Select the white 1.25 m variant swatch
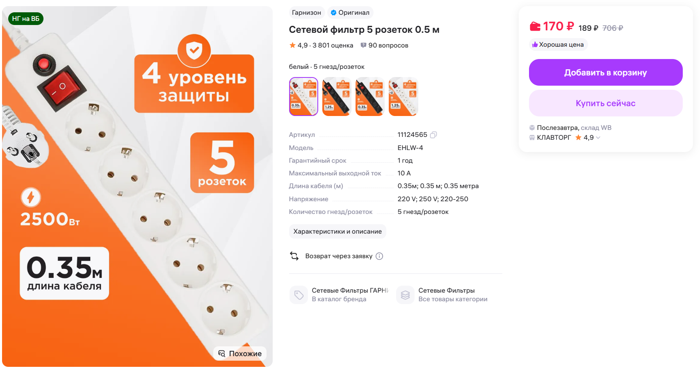Image resolution: width=700 pixels, height=382 pixels. pyautogui.click(x=403, y=97)
